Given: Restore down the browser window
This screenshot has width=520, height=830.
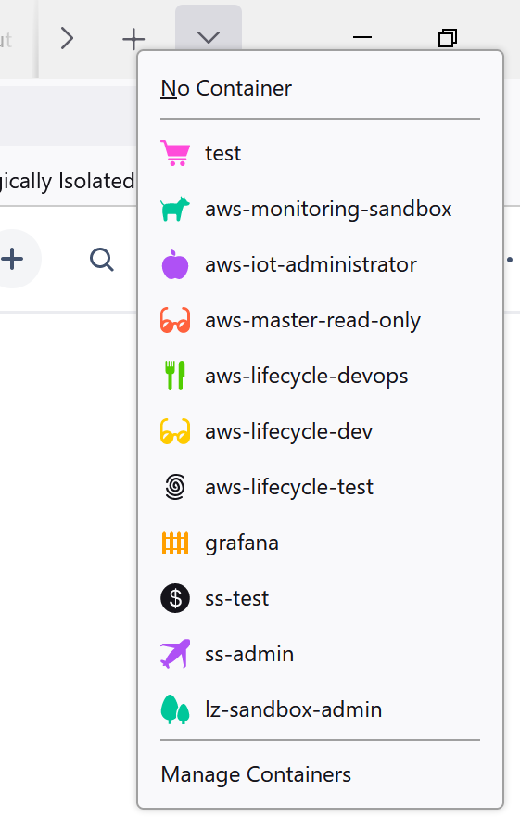Looking at the screenshot, I should coord(448,38).
